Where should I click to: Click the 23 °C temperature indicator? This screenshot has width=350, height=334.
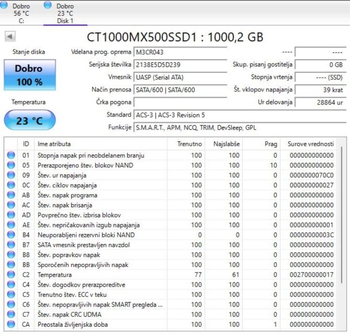(30, 121)
